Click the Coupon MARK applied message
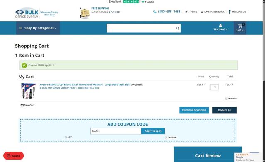 41,65
